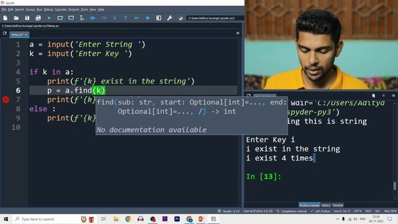The height and width of the screenshot is (224, 398).
Task: Run current cell and advance
Action: pos(71,18)
